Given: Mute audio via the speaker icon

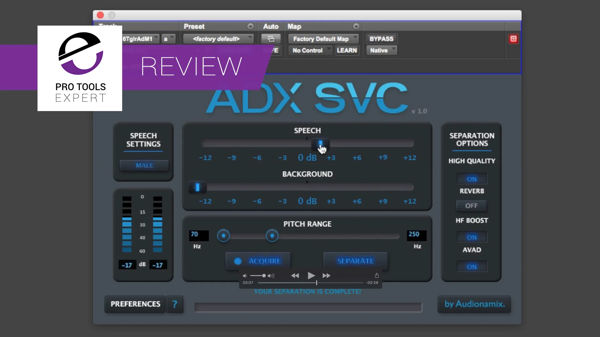Looking at the screenshot, I should click(245, 276).
